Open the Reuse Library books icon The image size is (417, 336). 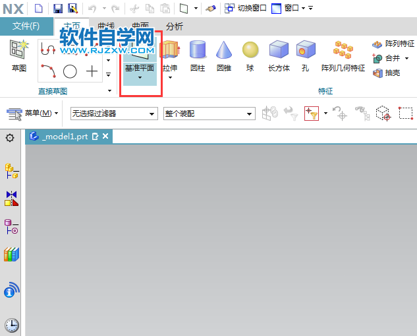pyautogui.click(x=11, y=254)
